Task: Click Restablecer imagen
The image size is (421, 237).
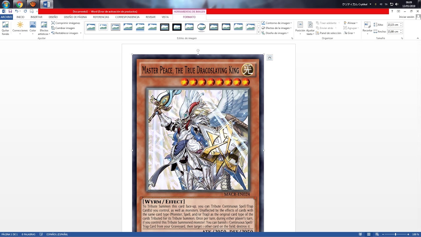Action: (64, 33)
